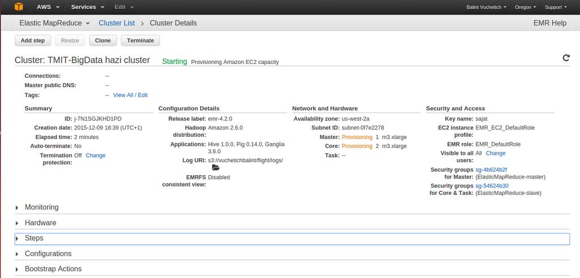Select the Cluster Details breadcrumb text
Viewport: 580px width, 278px height.
point(173,23)
